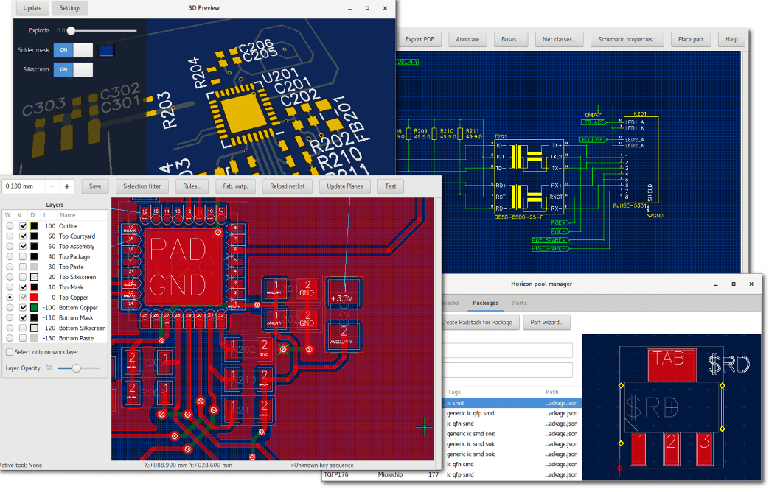Click the green Bottom Copper color swatch

pyautogui.click(x=34, y=307)
